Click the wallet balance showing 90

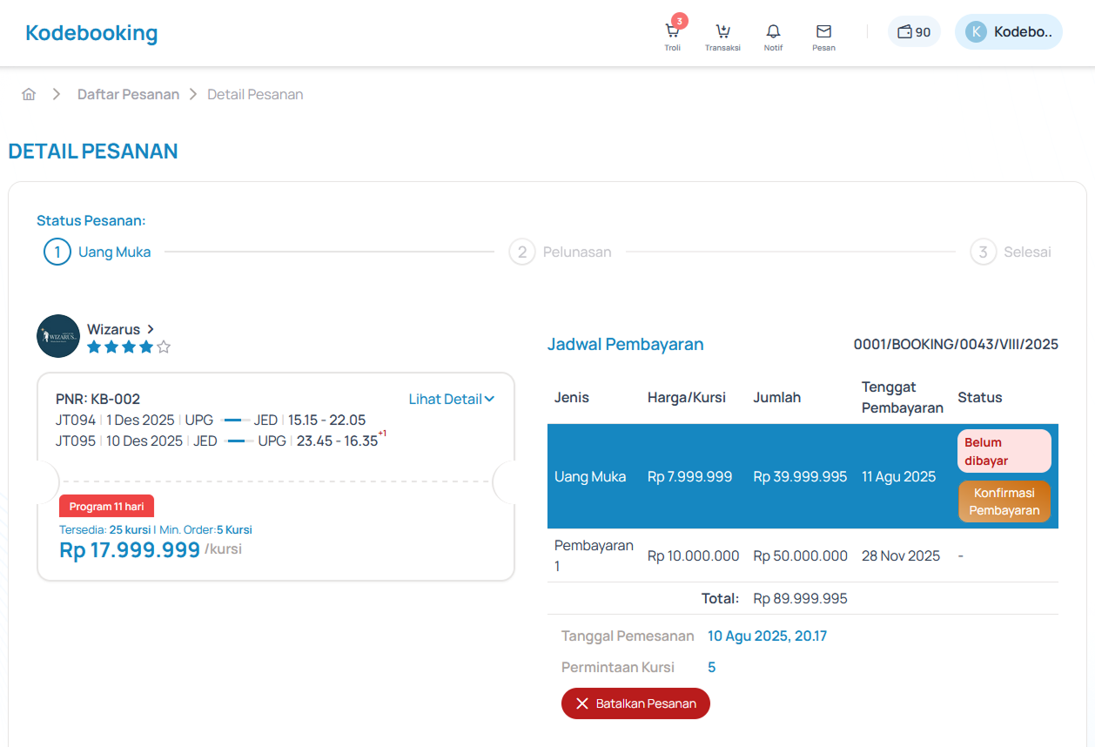(914, 32)
